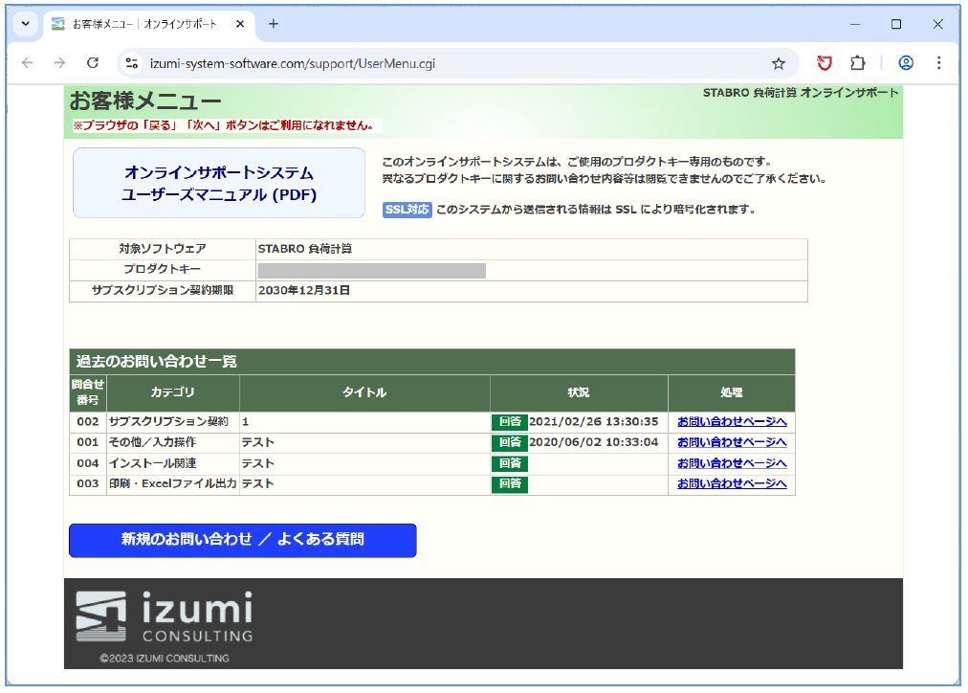Open お問い合わせページへ link for inquiry 004
This screenshot has height=693, width=968.
(x=731, y=463)
